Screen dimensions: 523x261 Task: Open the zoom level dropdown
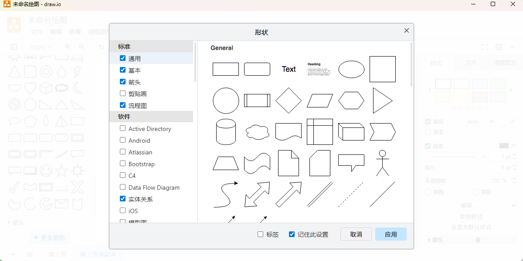[x=41, y=47]
